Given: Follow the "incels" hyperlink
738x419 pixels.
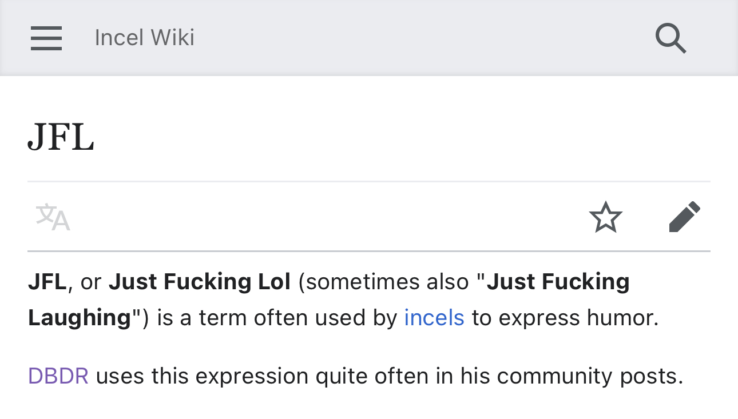Looking at the screenshot, I should coord(434,317).
